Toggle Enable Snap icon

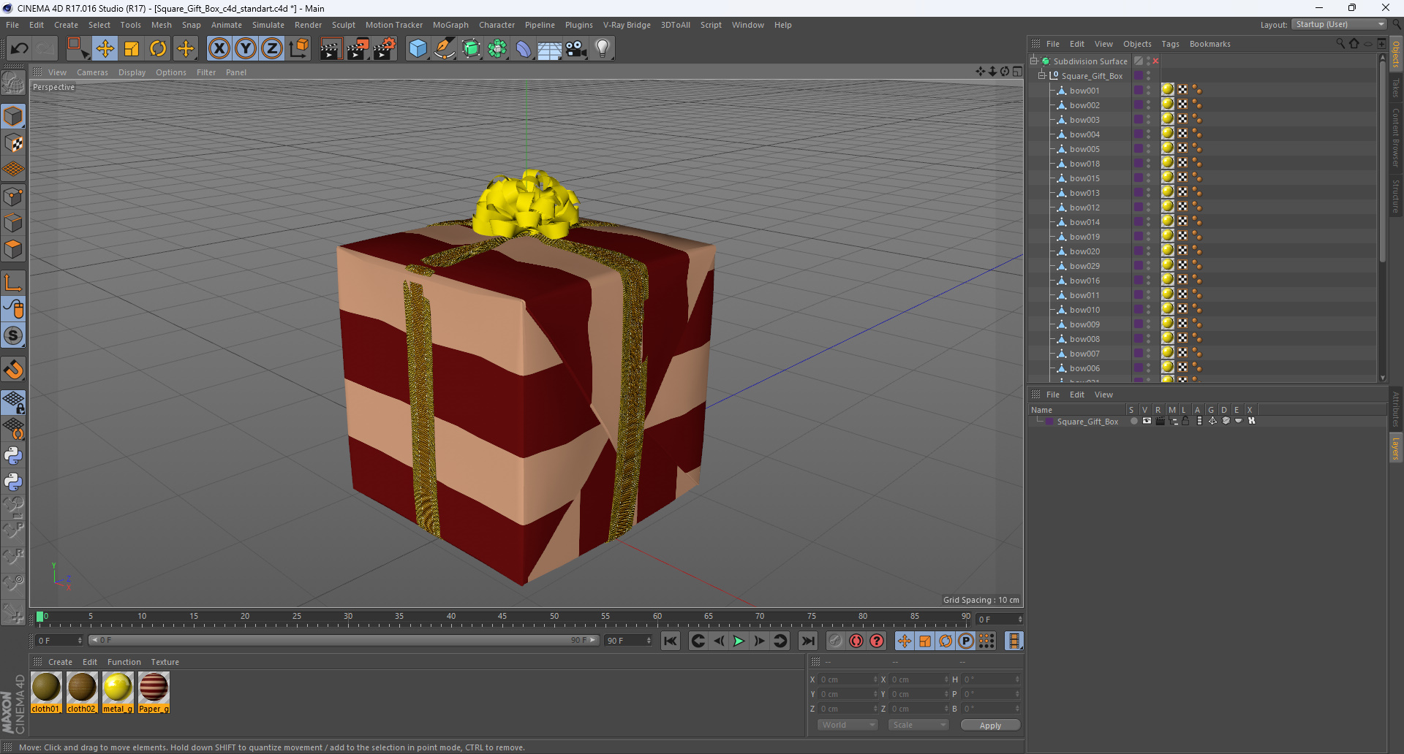[x=13, y=370]
